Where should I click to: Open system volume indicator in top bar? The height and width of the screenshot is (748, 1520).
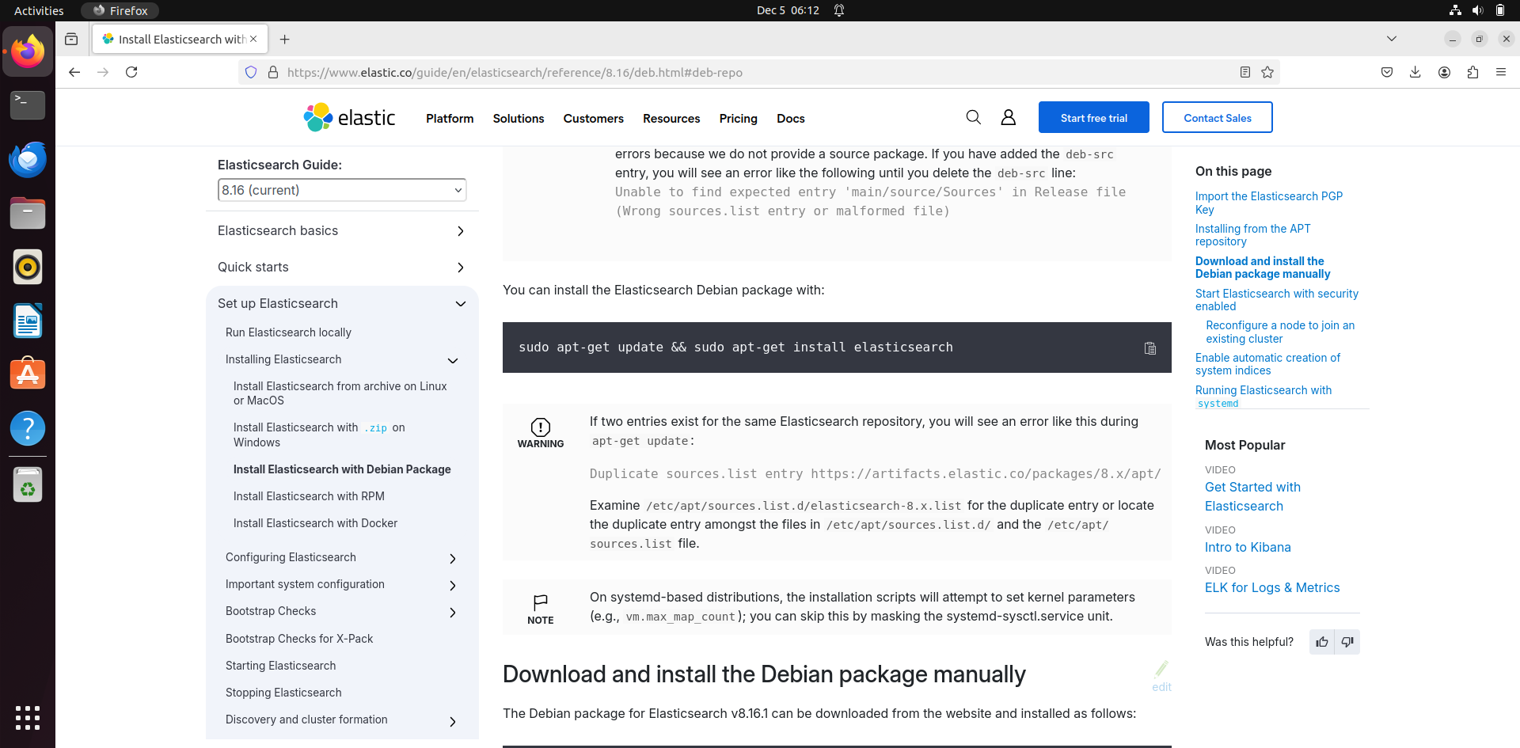[x=1477, y=10]
